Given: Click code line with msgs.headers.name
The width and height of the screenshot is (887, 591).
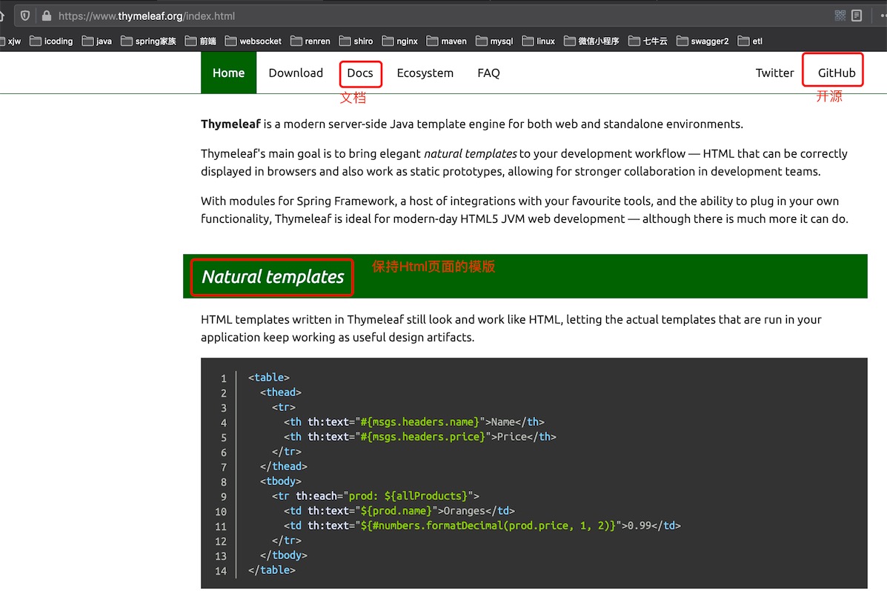Looking at the screenshot, I should click(x=414, y=422).
